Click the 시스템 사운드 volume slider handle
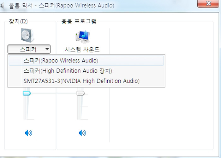Screen dimensions: 221x158 tap(81, 93)
